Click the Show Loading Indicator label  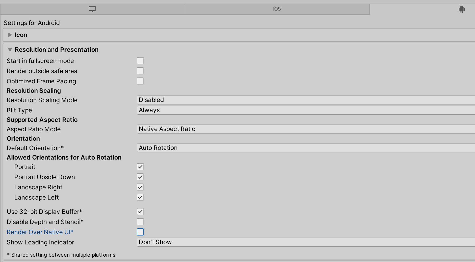pyautogui.click(x=40, y=242)
